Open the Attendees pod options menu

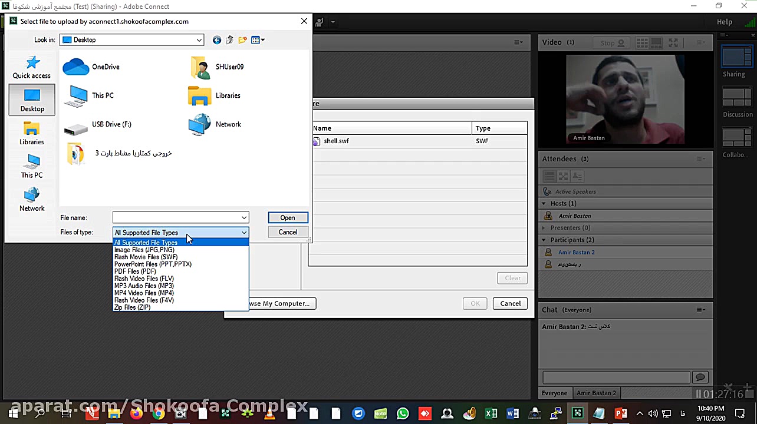tap(701, 159)
